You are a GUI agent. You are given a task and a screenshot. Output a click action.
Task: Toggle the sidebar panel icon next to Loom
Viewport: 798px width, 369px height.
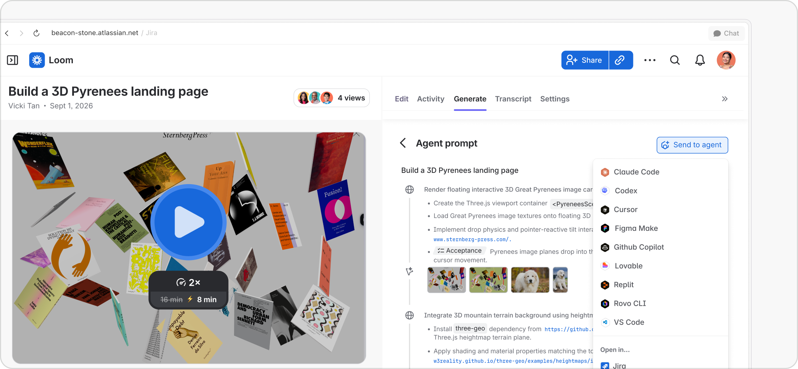point(13,60)
